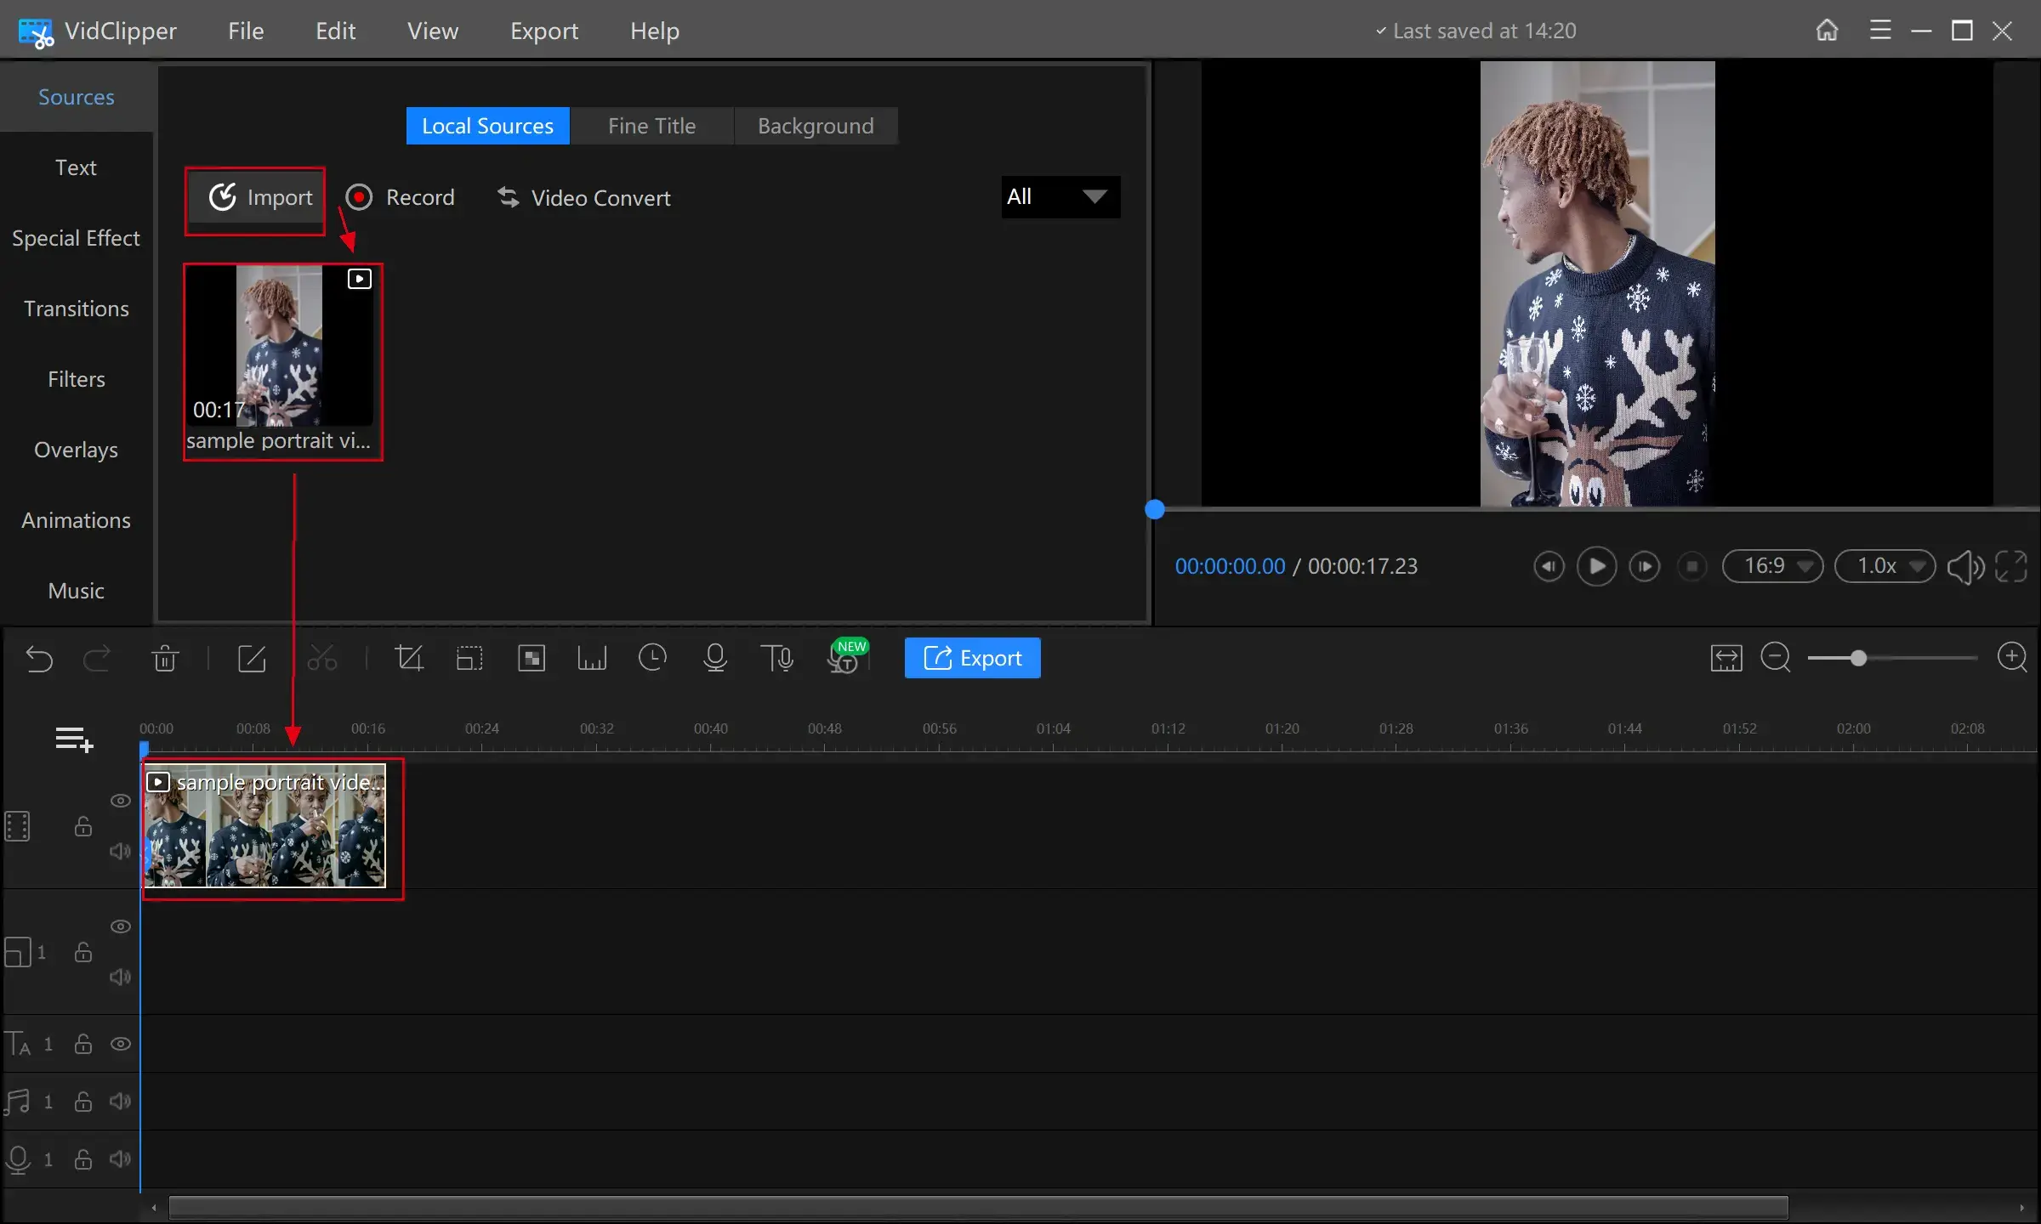Click the Color grading/chart icon
The image size is (2041, 1224).
point(590,659)
